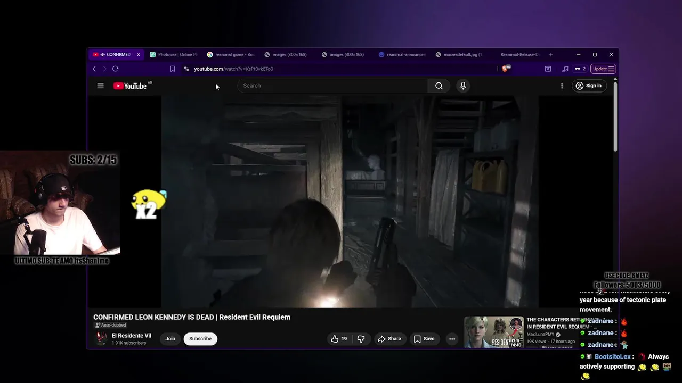The image size is (682, 383).
Task: Reload the page with refresh icon
Action: point(115,69)
